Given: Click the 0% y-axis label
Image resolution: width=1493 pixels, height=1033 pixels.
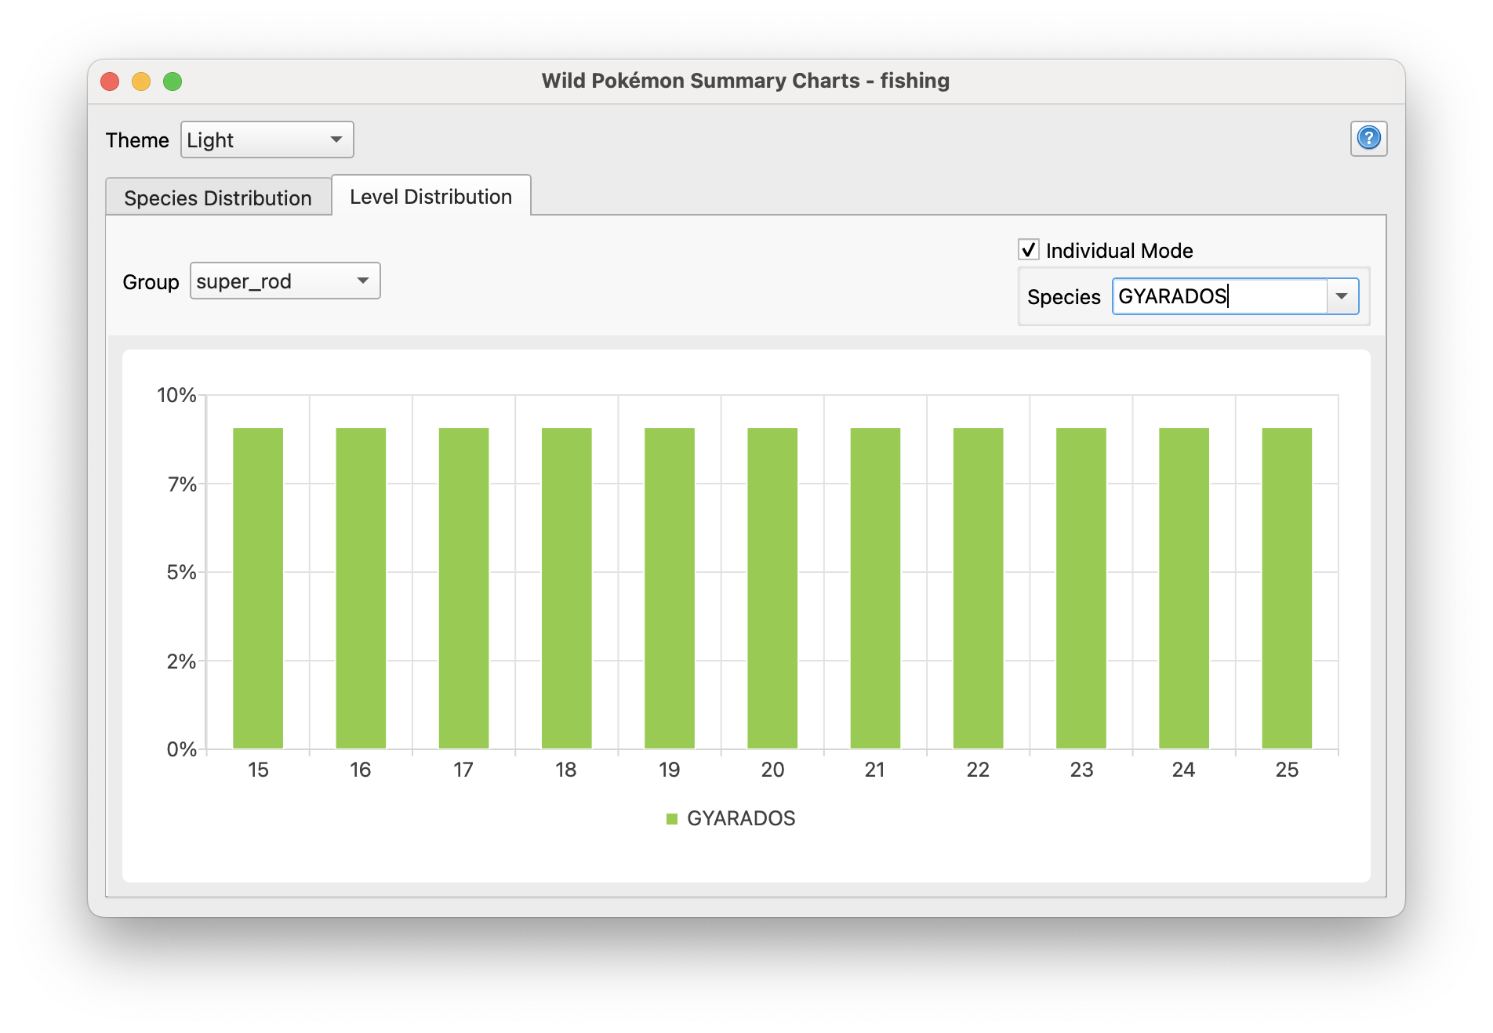Looking at the screenshot, I should (x=181, y=749).
